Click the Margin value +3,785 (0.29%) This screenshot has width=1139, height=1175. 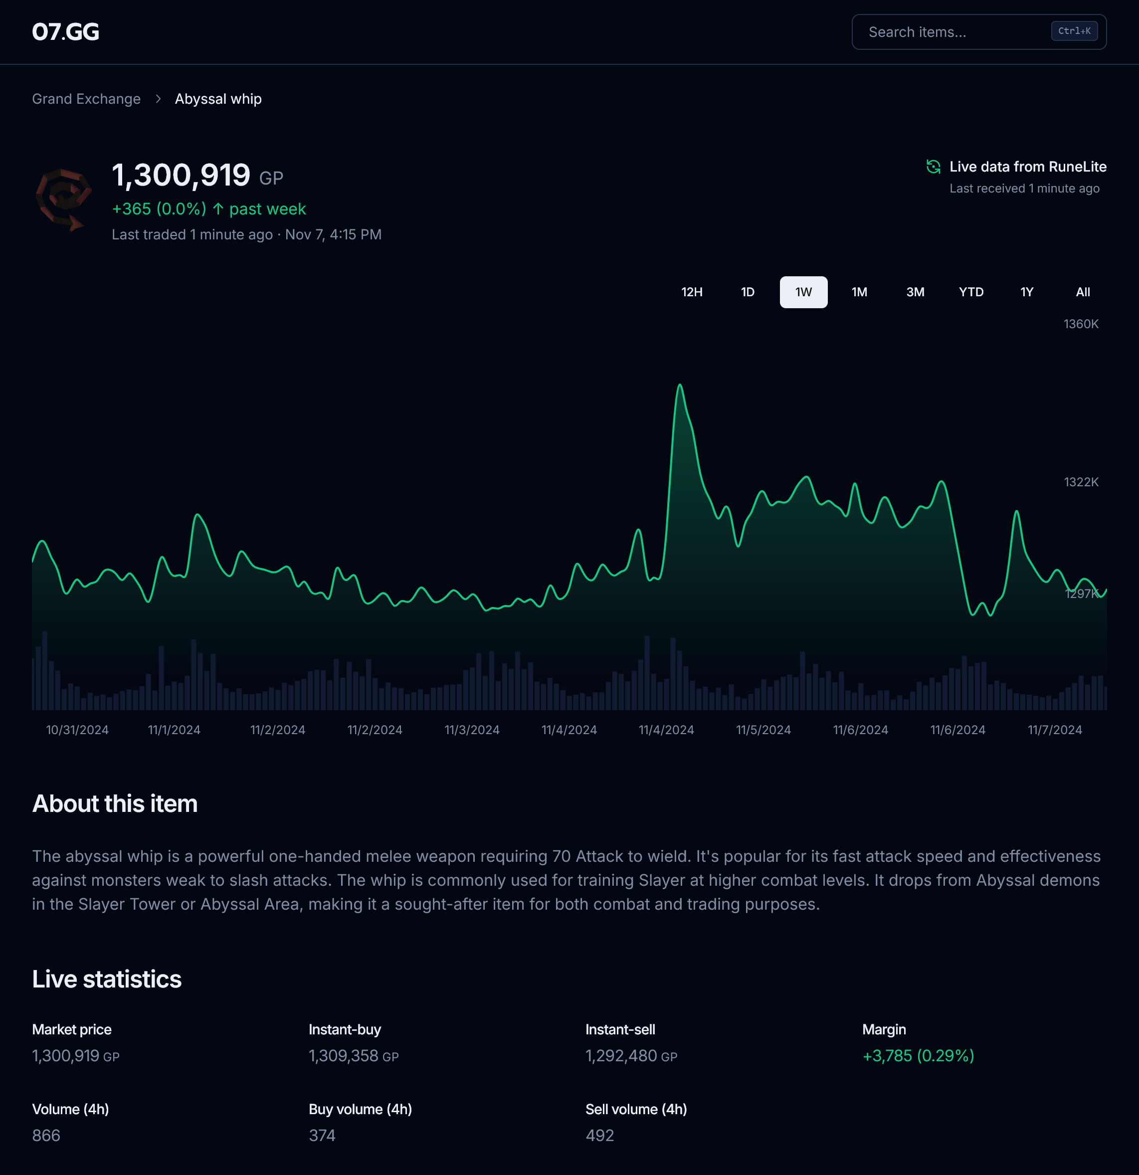pos(917,1056)
